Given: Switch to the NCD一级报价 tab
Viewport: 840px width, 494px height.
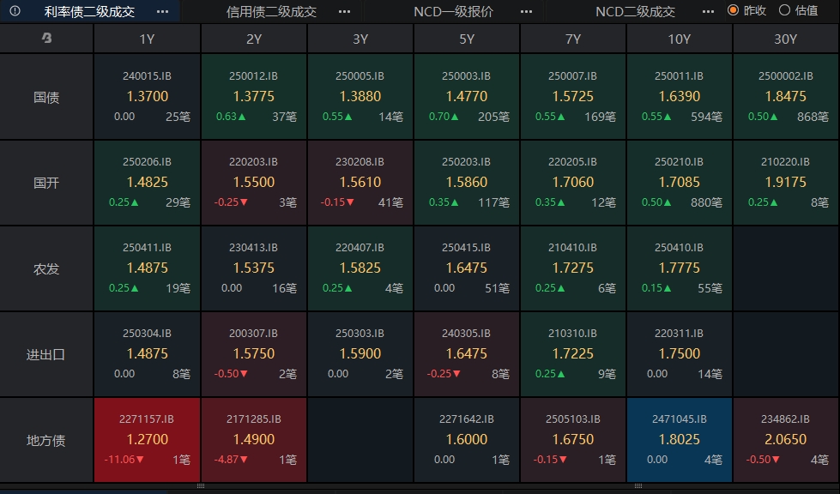Looking at the screenshot, I should coord(453,12).
